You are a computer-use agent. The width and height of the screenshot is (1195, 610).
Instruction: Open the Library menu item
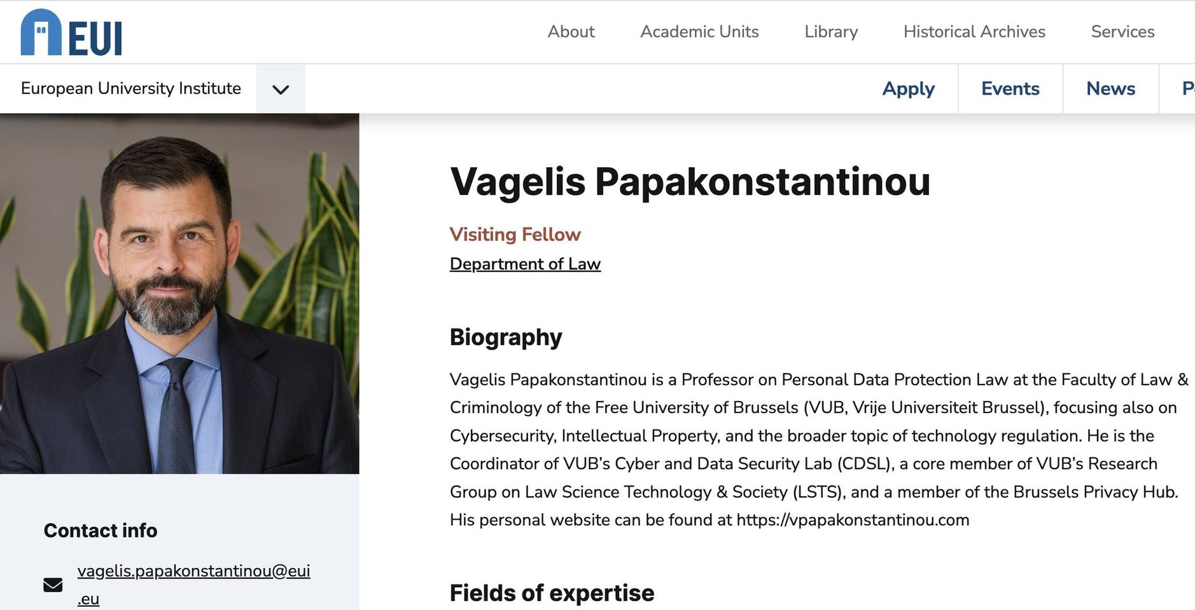pos(831,32)
